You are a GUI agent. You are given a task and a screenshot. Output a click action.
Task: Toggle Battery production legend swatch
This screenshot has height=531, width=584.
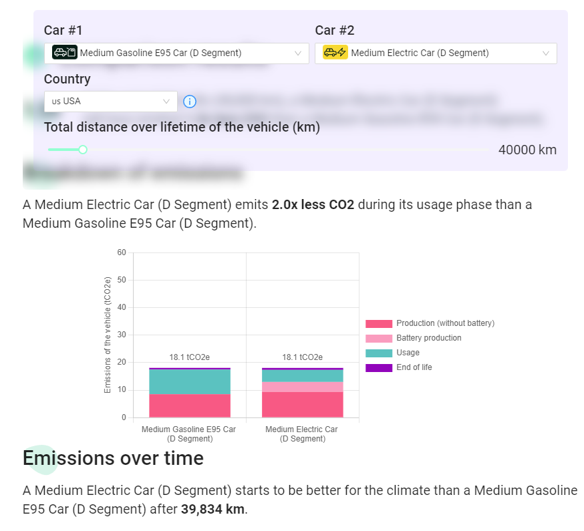click(379, 339)
